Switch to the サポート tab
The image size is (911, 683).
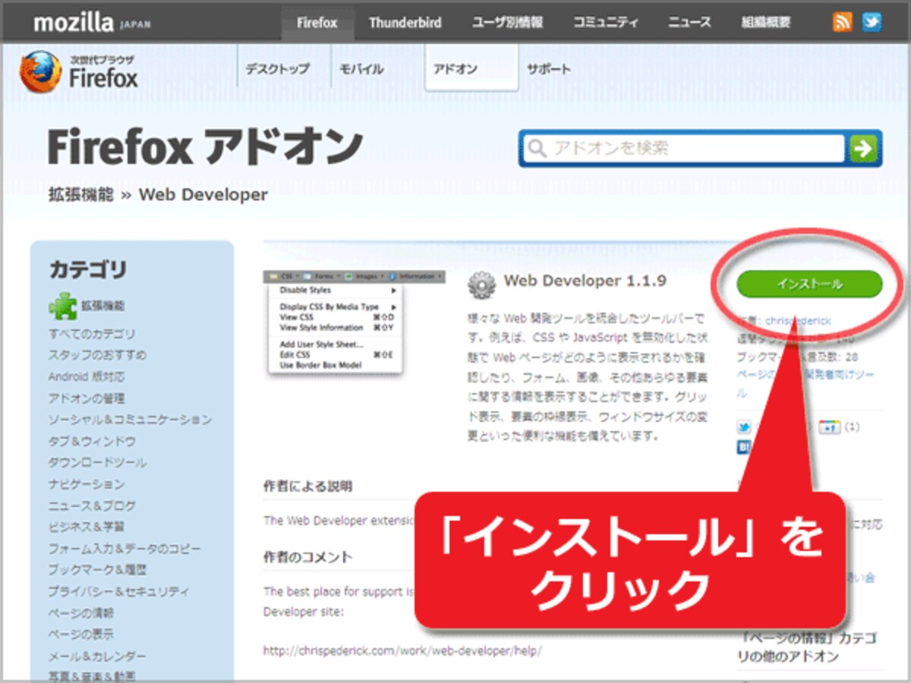pos(549,69)
